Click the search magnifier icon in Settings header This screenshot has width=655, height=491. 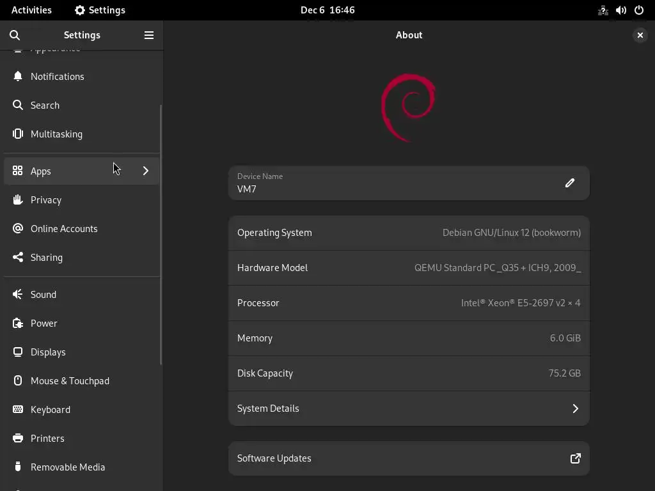pyautogui.click(x=15, y=35)
